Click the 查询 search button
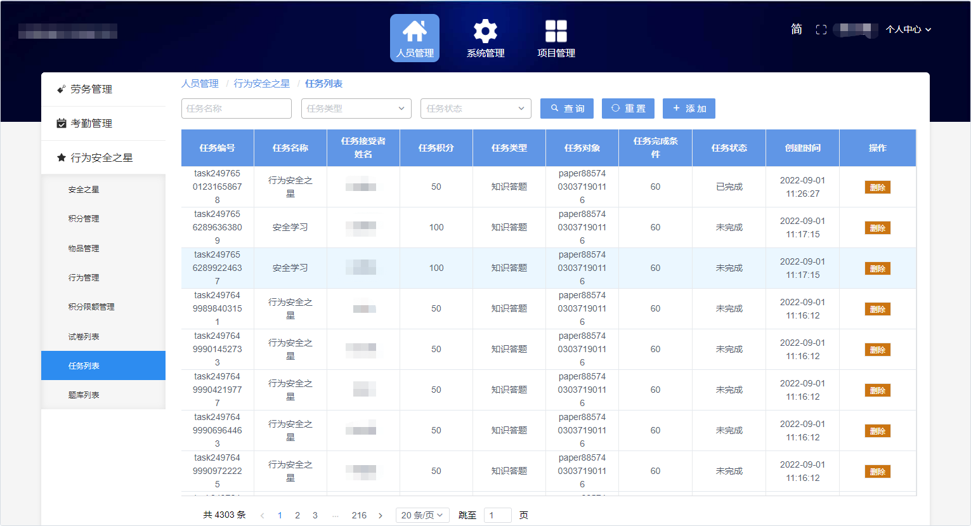The width and height of the screenshot is (971, 526). [567, 108]
